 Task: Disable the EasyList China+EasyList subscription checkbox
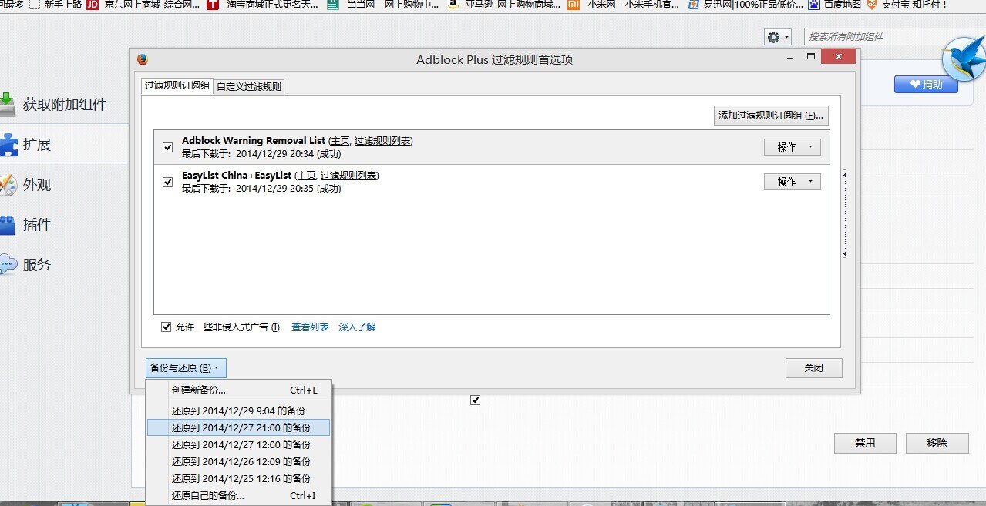[167, 183]
